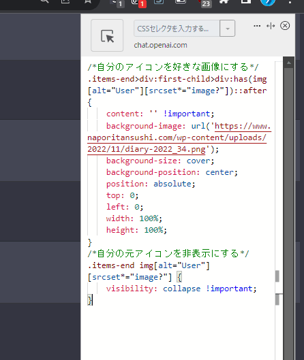Click the chat.openai.com domain label
Screen dimensions: 304x360
coord(160,45)
